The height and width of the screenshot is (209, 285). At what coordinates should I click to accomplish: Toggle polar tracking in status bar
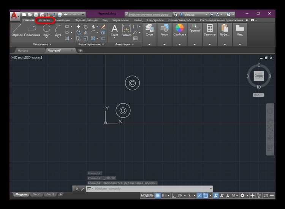point(180,195)
